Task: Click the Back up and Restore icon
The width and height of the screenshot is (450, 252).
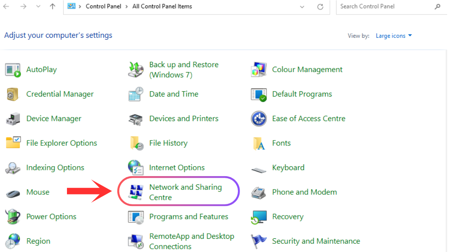Action: pyautogui.click(x=136, y=70)
